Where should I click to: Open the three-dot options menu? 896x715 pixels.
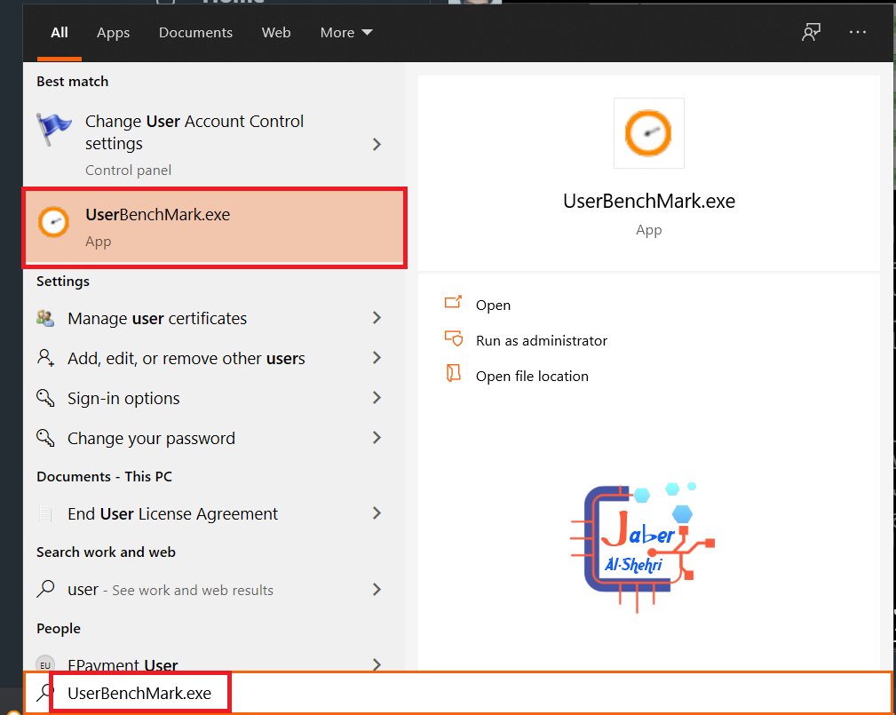pyautogui.click(x=857, y=32)
